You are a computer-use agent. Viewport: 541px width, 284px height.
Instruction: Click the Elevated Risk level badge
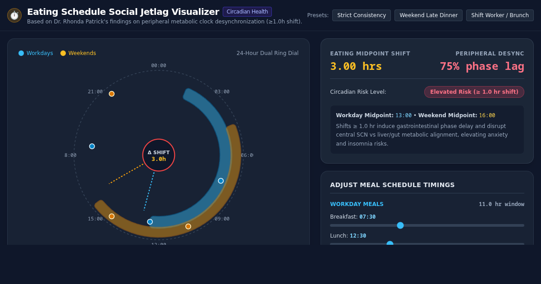(474, 92)
